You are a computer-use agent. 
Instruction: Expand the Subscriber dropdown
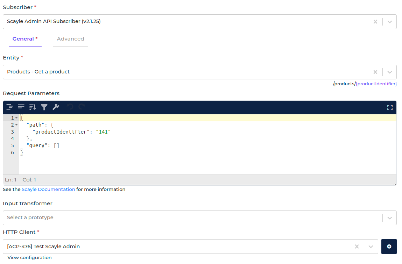(389, 22)
